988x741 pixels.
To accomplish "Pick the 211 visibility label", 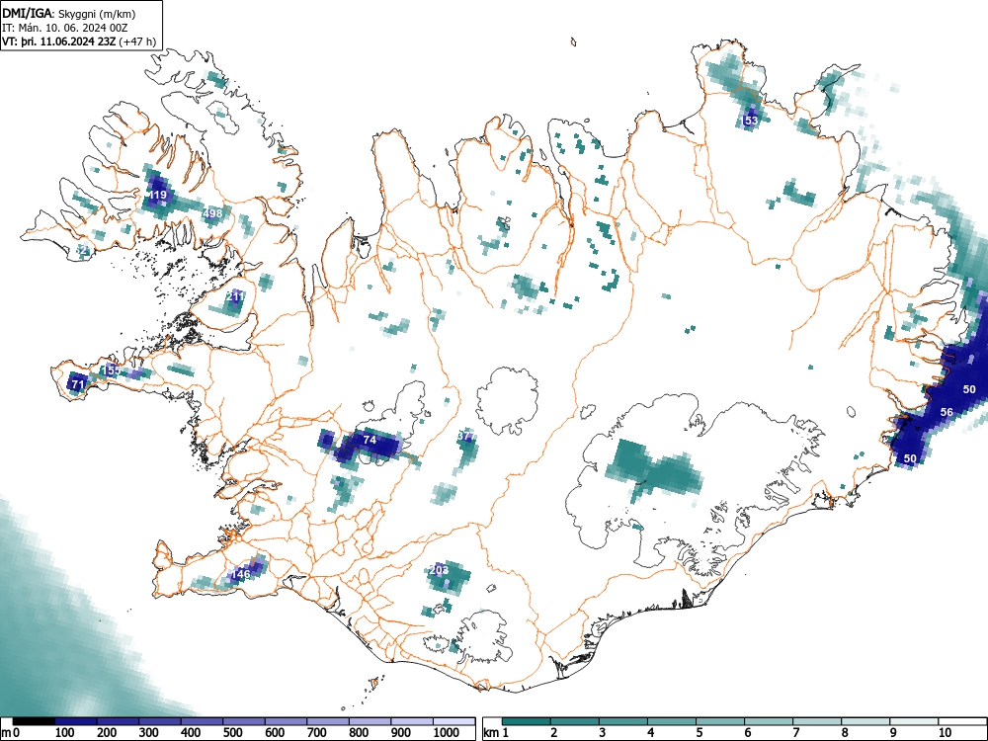I will [x=235, y=295].
